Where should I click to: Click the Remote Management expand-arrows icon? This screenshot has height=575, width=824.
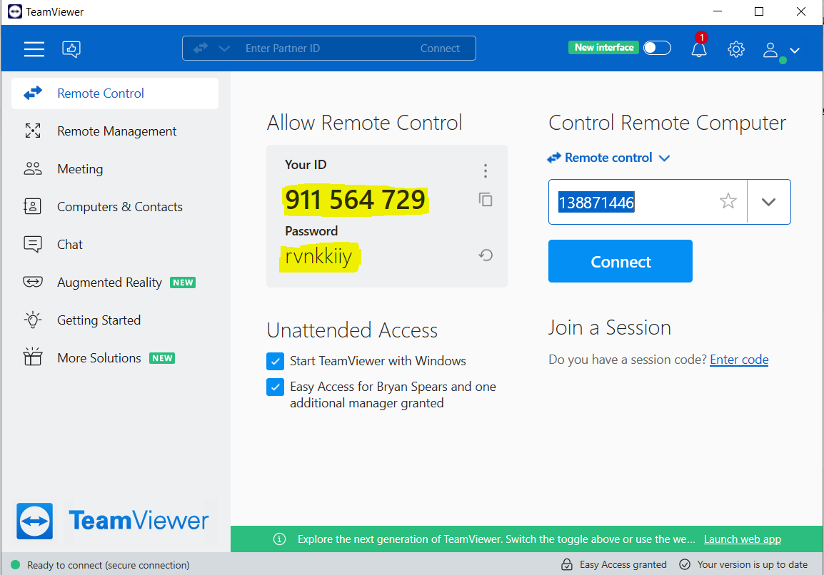coord(33,131)
